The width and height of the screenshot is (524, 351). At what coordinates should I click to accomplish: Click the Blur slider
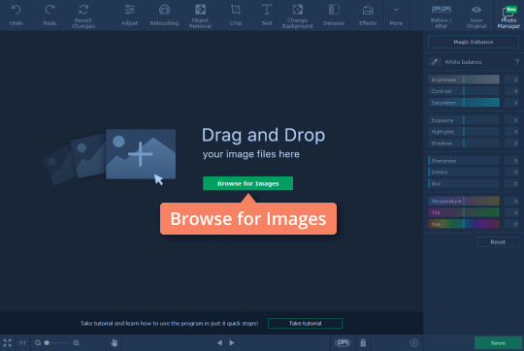(x=464, y=183)
